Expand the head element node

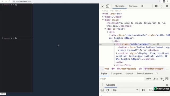[103, 17]
